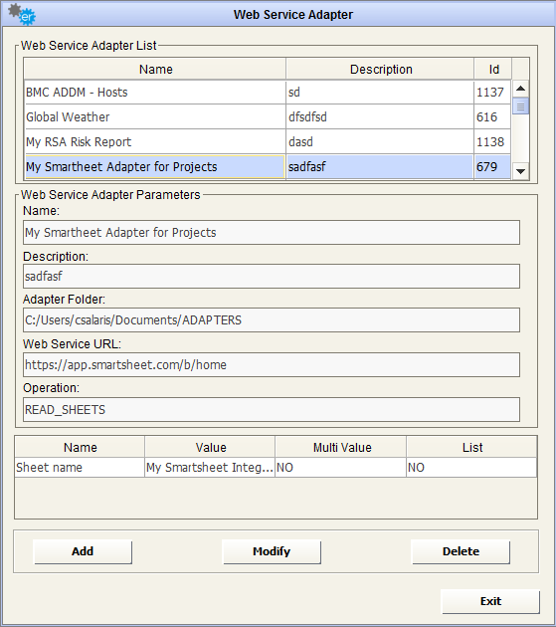The height and width of the screenshot is (627, 556).
Task: Click the Modify button
Action: point(272,551)
